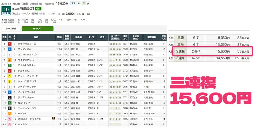This screenshot has height=129, width=258.
Task: Click the タイム column header
Action: [91, 37]
